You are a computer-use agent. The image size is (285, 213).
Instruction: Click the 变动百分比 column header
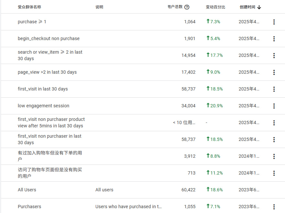coord(215,7)
